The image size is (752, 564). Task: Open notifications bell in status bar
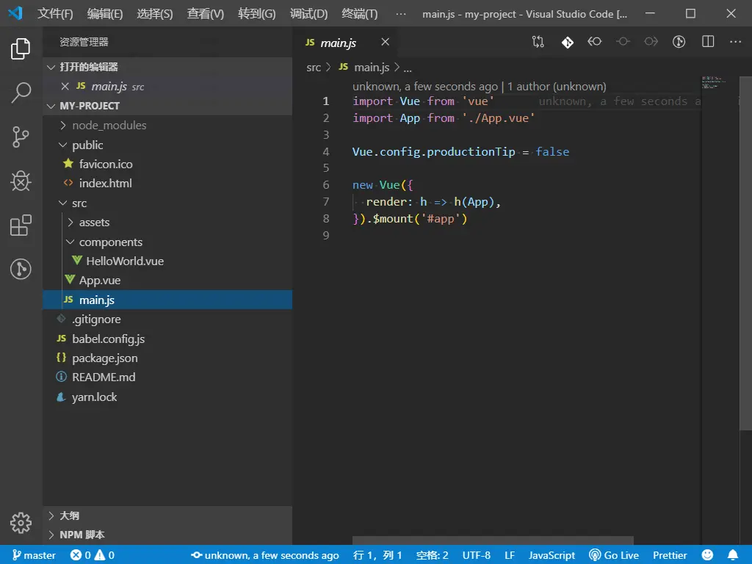click(x=733, y=555)
